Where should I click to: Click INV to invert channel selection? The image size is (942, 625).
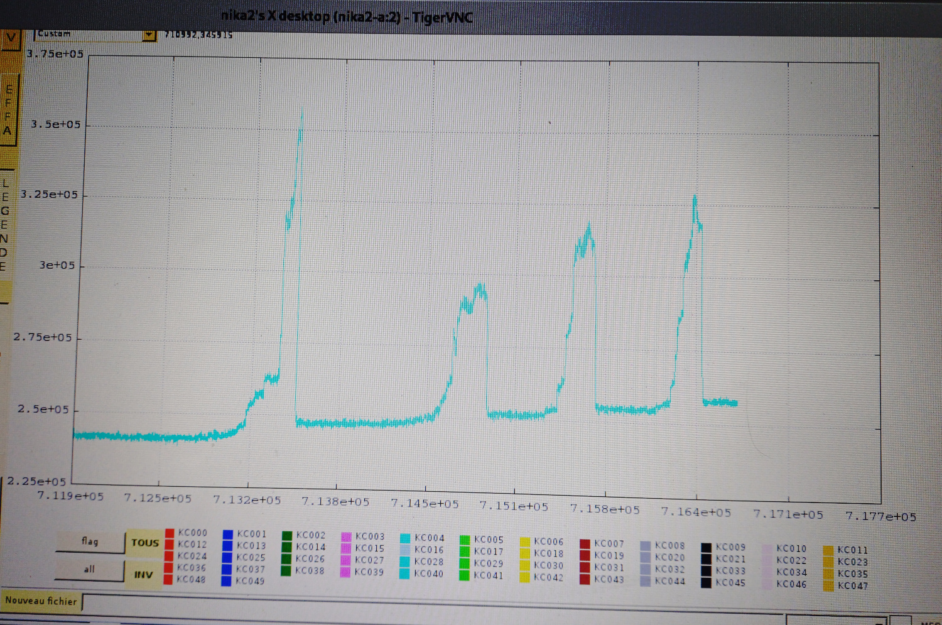(x=143, y=574)
